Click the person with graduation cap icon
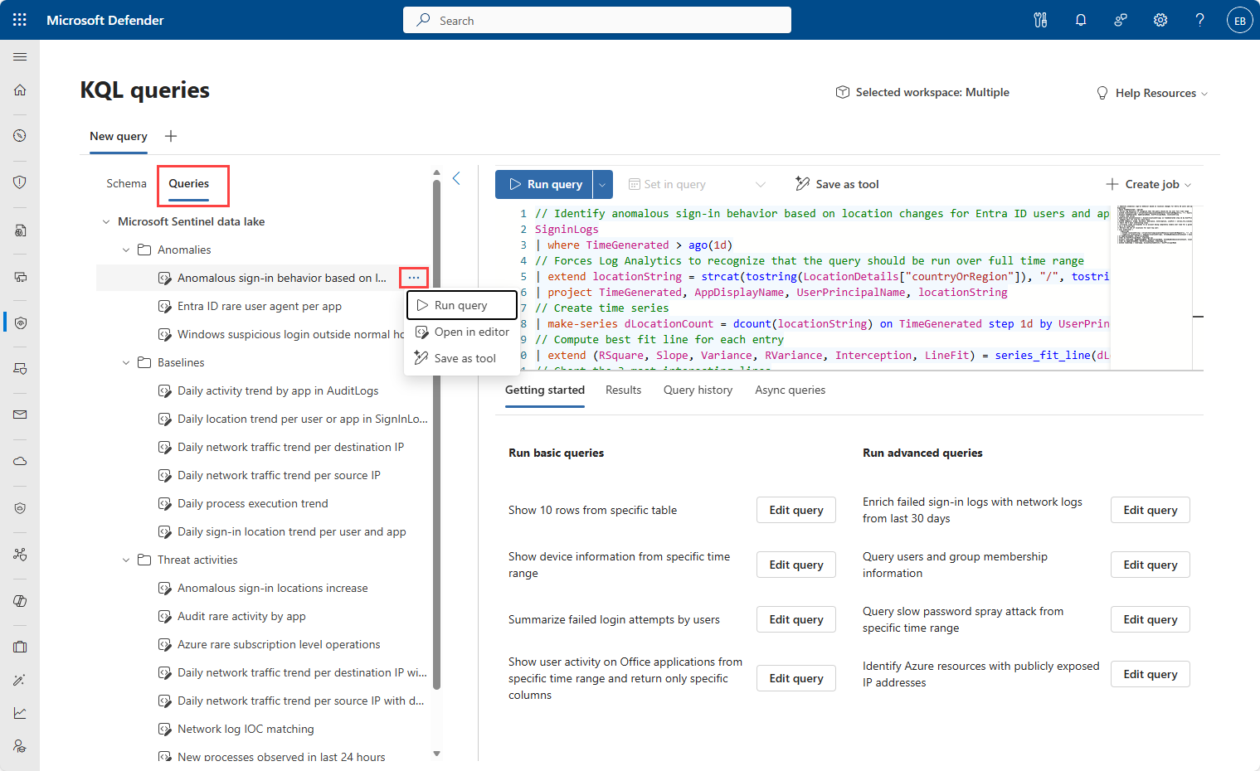1260x771 pixels. coord(20,746)
